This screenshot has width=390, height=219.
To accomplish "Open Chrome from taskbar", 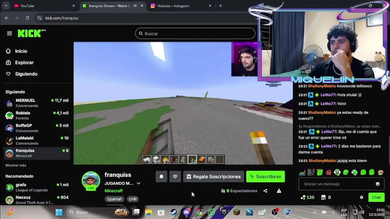I will pos(199,212).
